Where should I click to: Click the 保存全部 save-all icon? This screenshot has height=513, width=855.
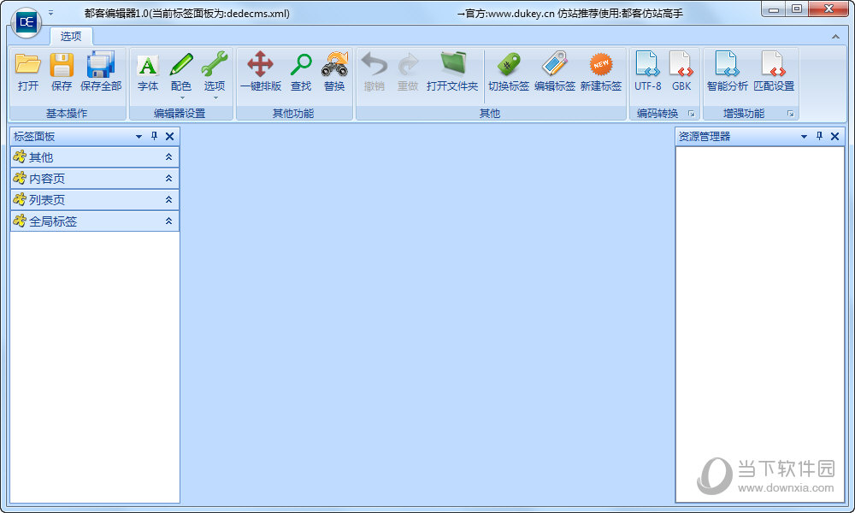tap(101, 72)
